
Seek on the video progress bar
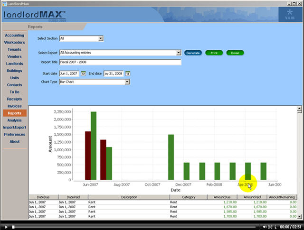[134, 227]
